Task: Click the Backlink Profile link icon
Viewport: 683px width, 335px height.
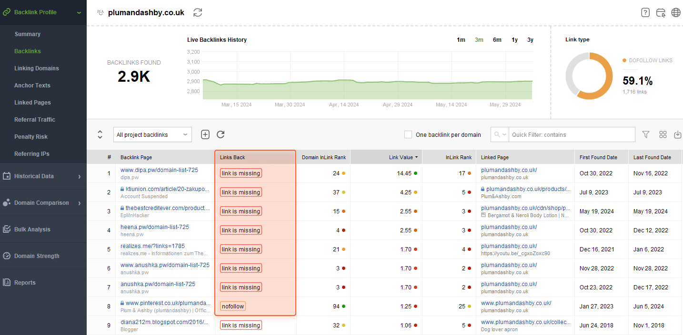Action: 7,12
